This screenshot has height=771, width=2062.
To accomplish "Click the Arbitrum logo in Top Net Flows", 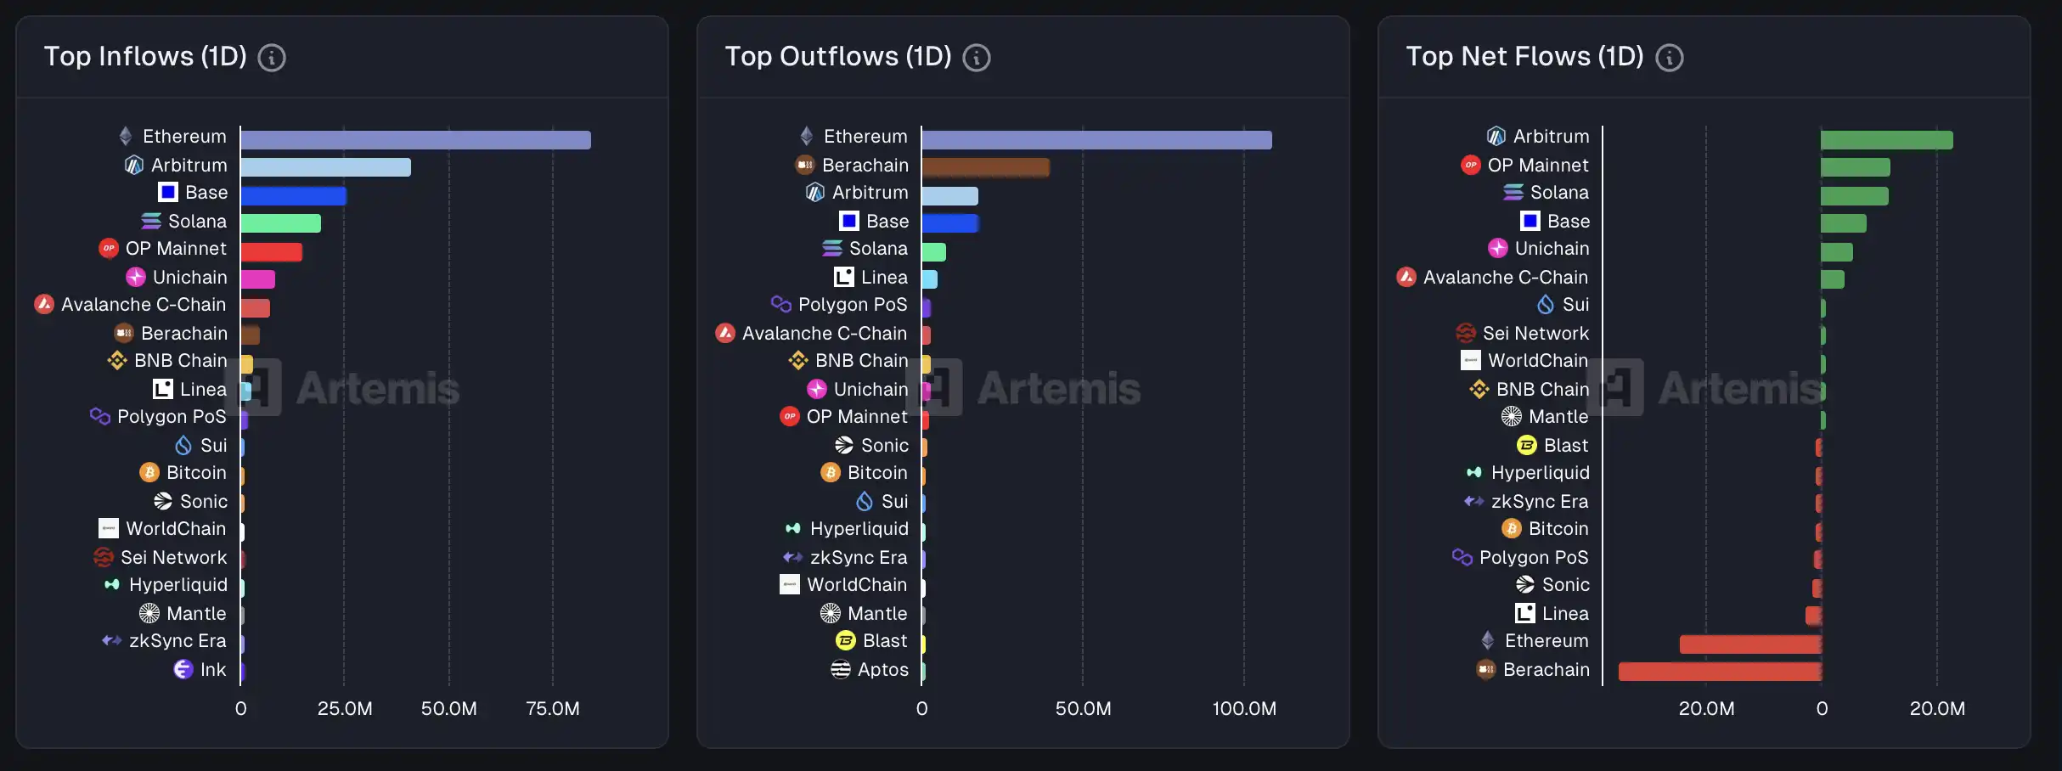I will tap(1496, 136).
